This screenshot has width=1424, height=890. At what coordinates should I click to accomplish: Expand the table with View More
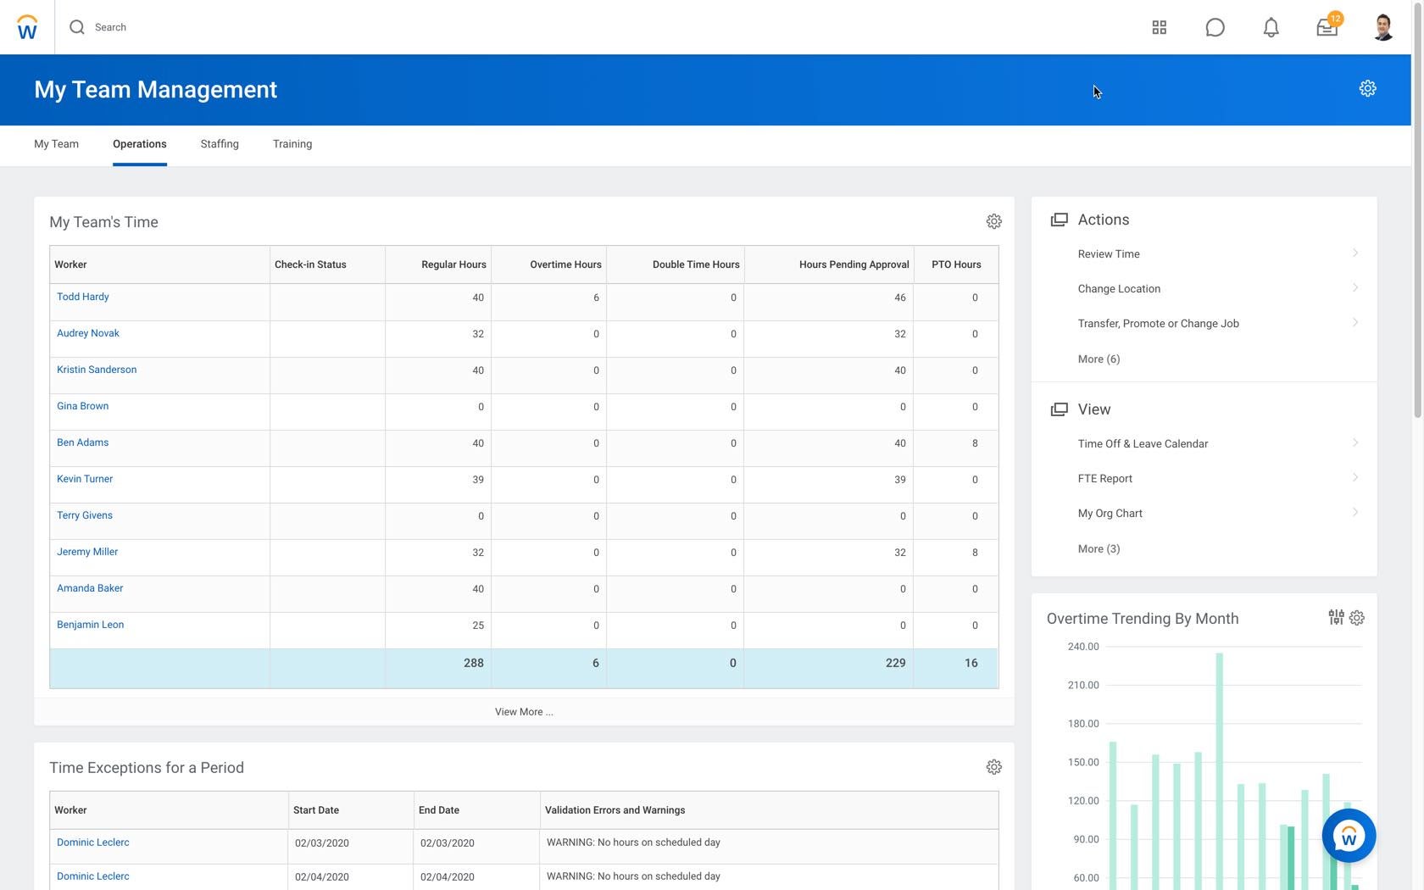[524, 712]
